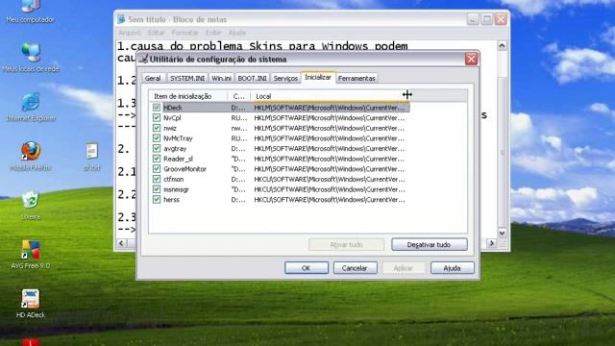The height and width of the screenshot is (346, 615).
Task: Confirm with the OK button
Action: coord(307,268)
